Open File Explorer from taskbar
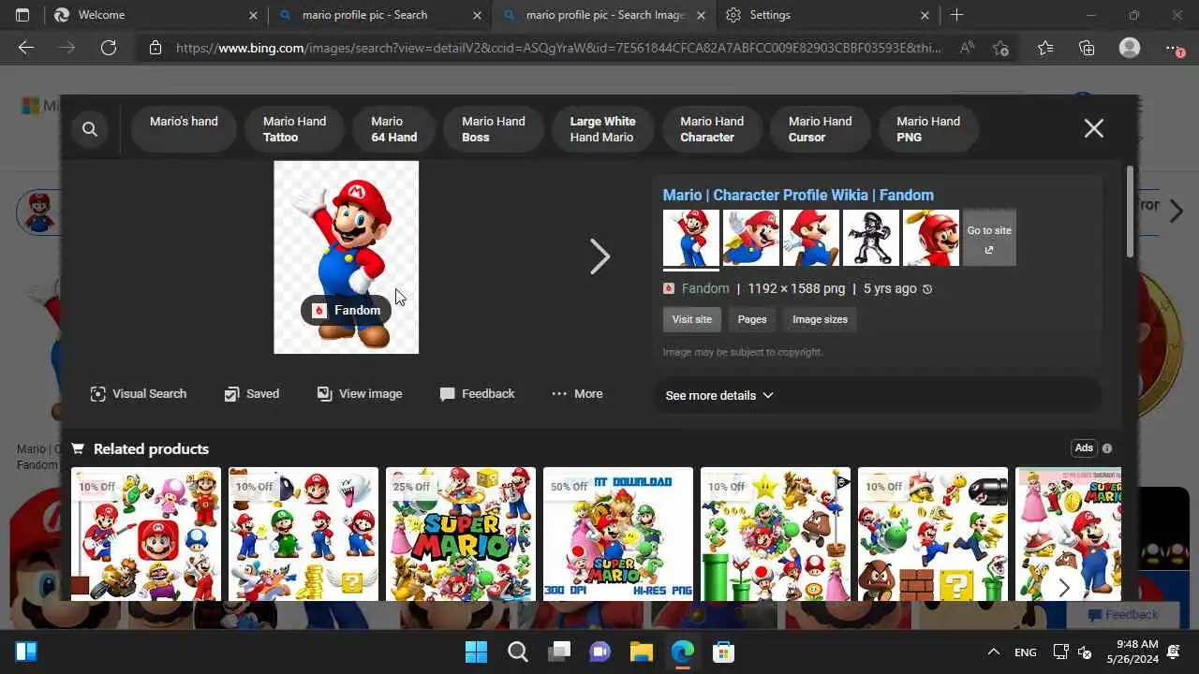1199x674 pixels. [641, 652]
